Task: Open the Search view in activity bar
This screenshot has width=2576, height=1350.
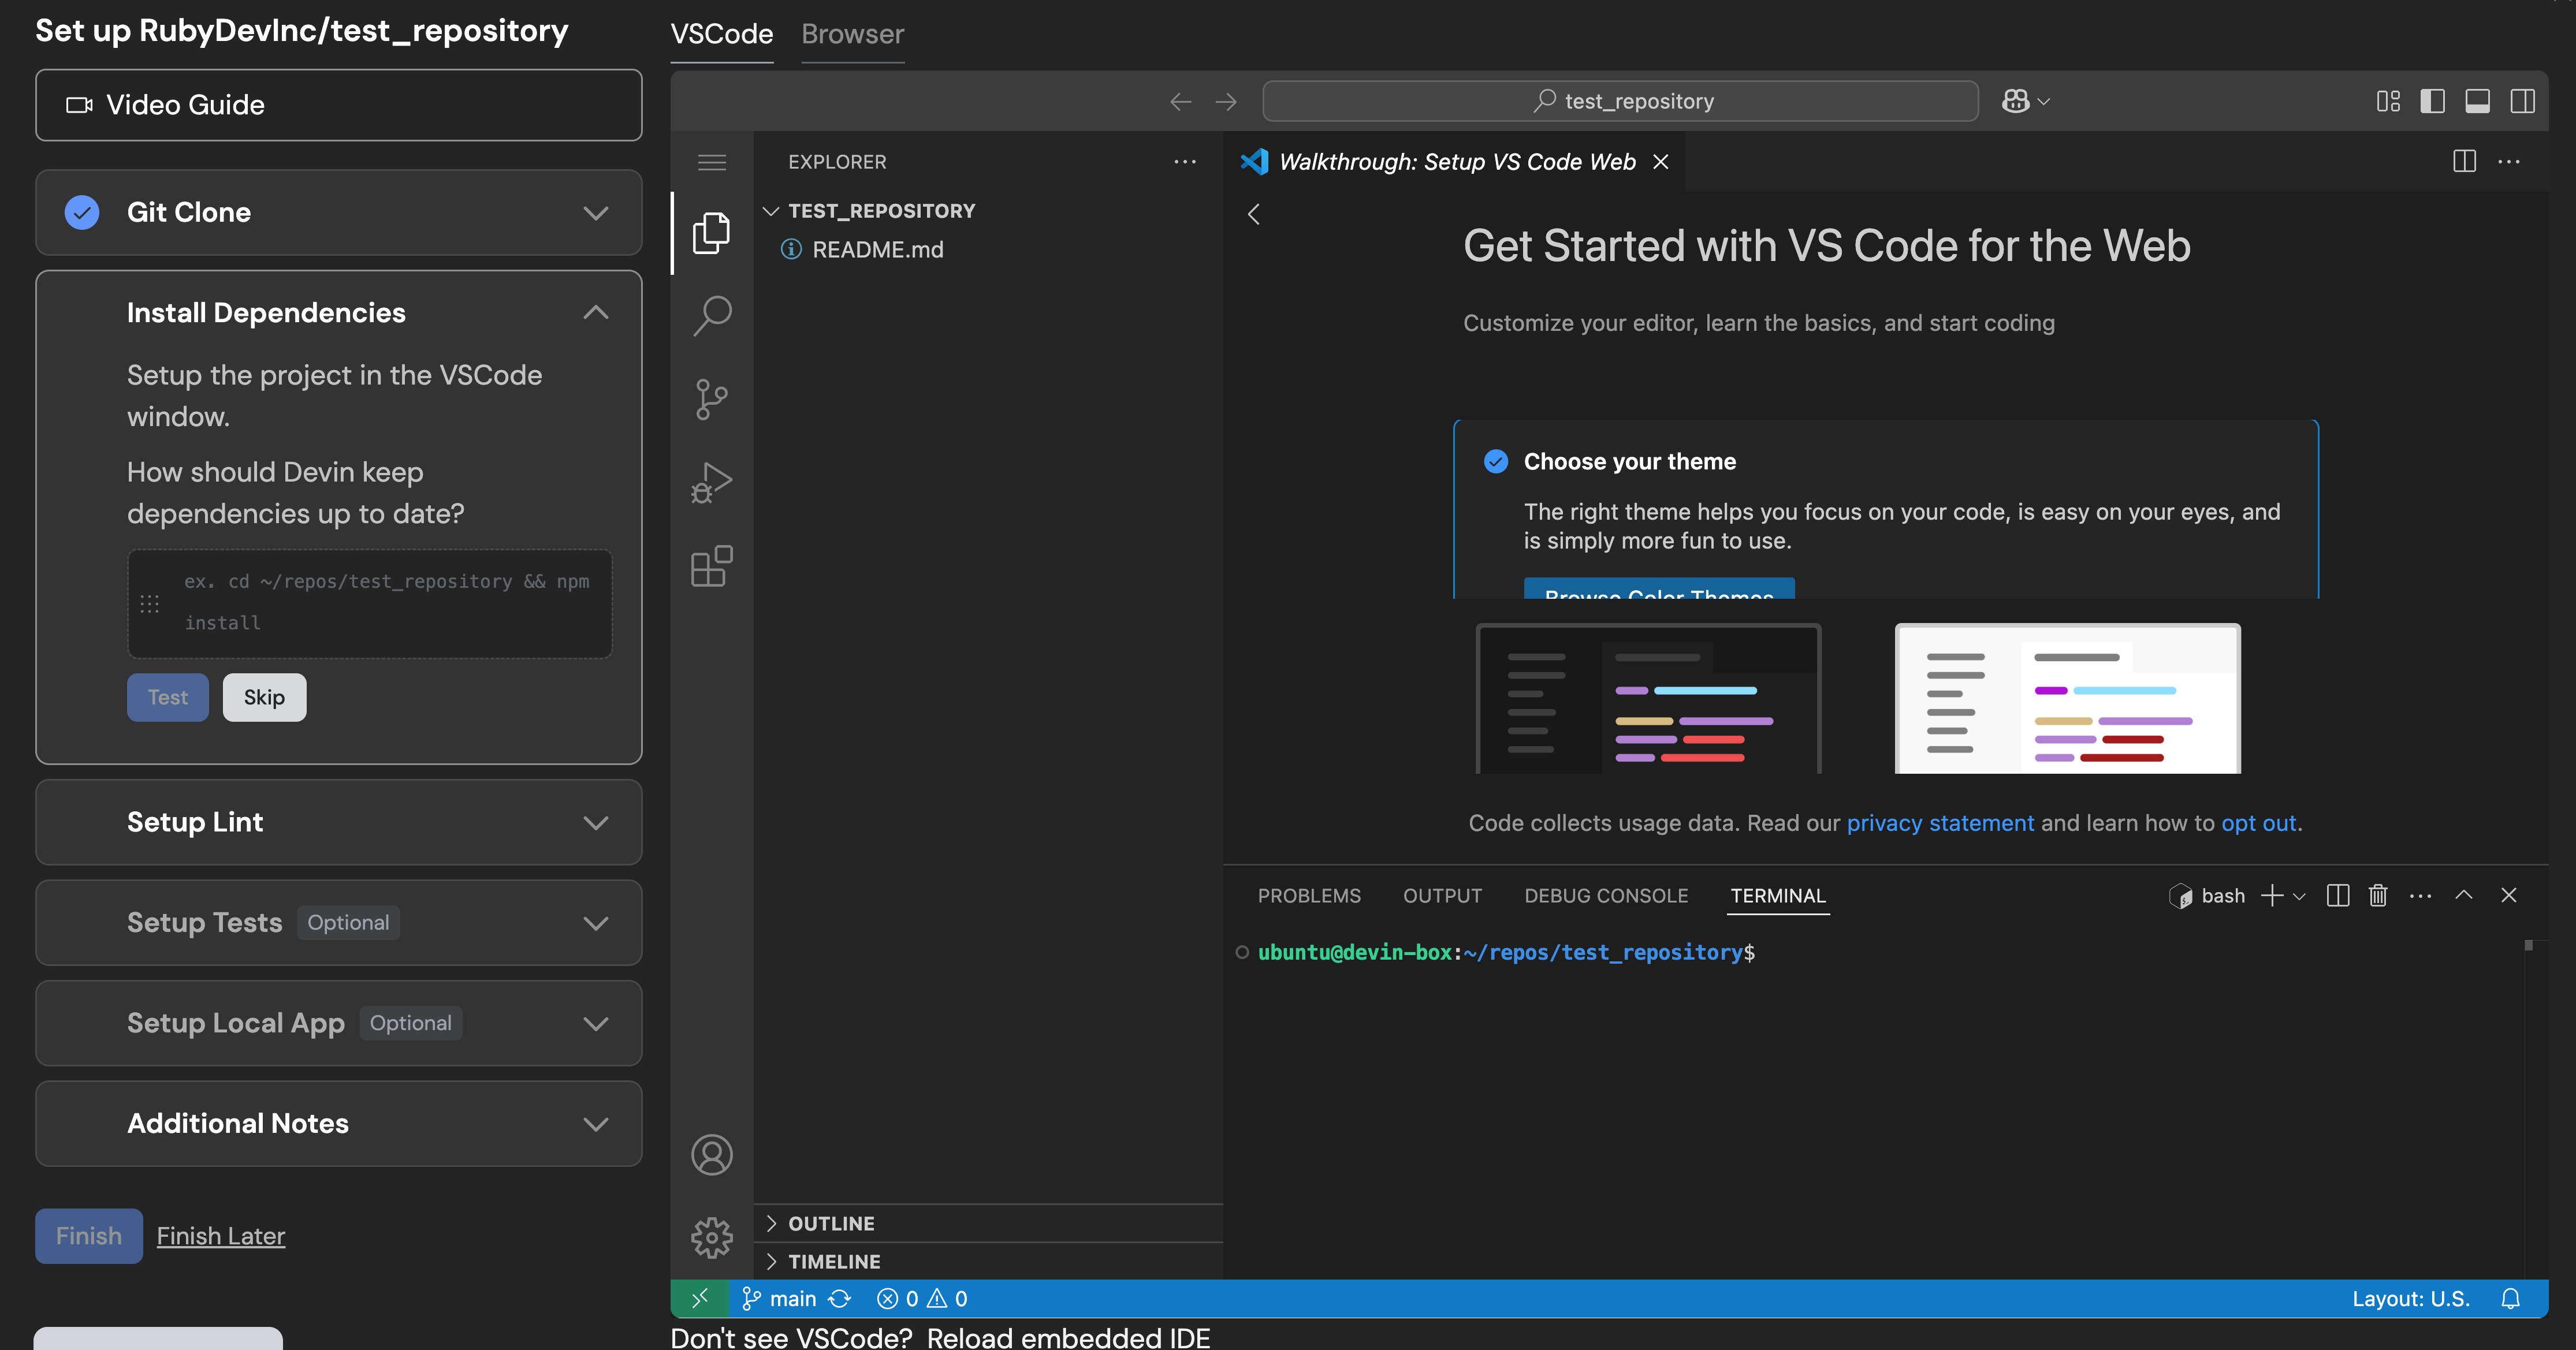Action: click(x=711, y=316)
